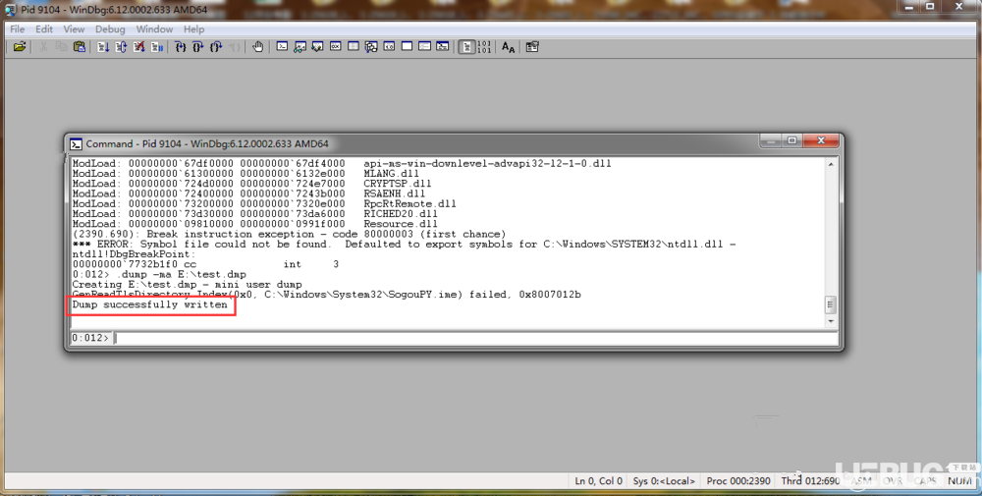Click the Step Over braces icon
Screen dimensions: 982x496
coord(198,47)
